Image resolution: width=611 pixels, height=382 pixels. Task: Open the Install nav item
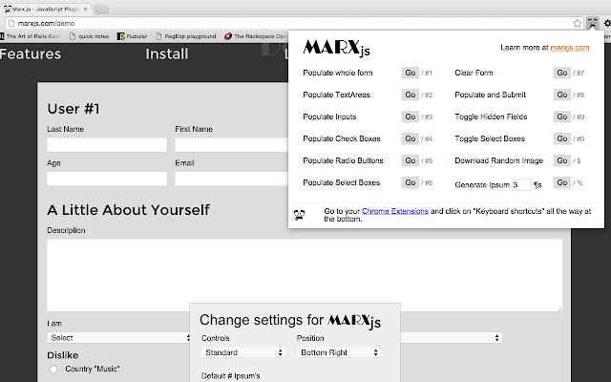[x=167, y=53]
